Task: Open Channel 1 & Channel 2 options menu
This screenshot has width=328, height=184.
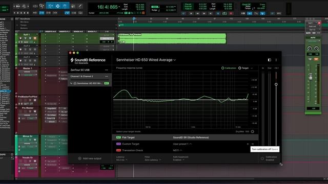Action: 107,76
